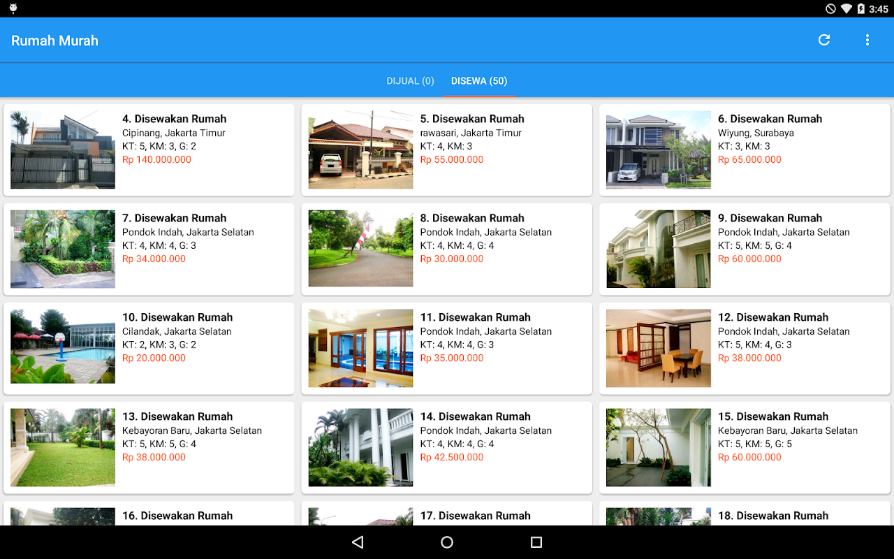Tap the title '12. Disewakan Rumah'
The width and height of the screenshot is (894, 559).
click(773, 317)
